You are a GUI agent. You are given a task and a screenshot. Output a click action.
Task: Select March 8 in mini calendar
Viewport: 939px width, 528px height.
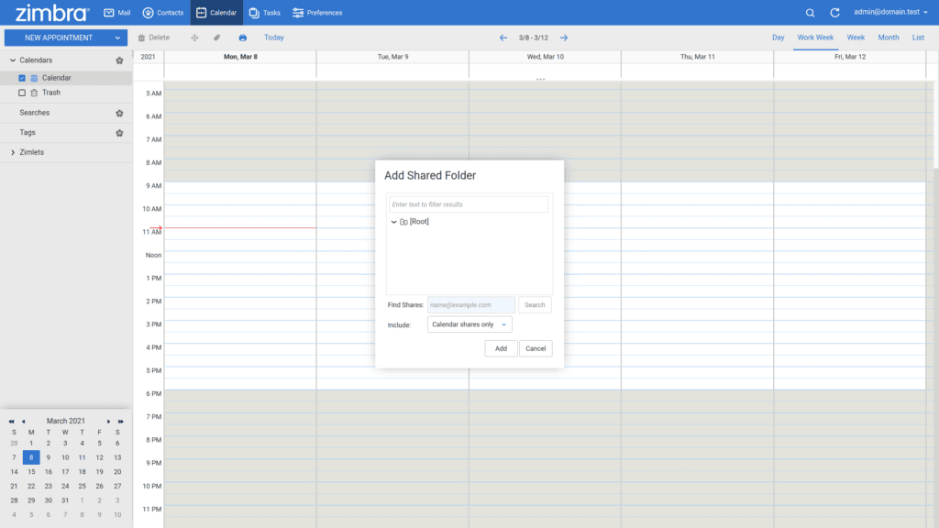(x=31, y=457)
